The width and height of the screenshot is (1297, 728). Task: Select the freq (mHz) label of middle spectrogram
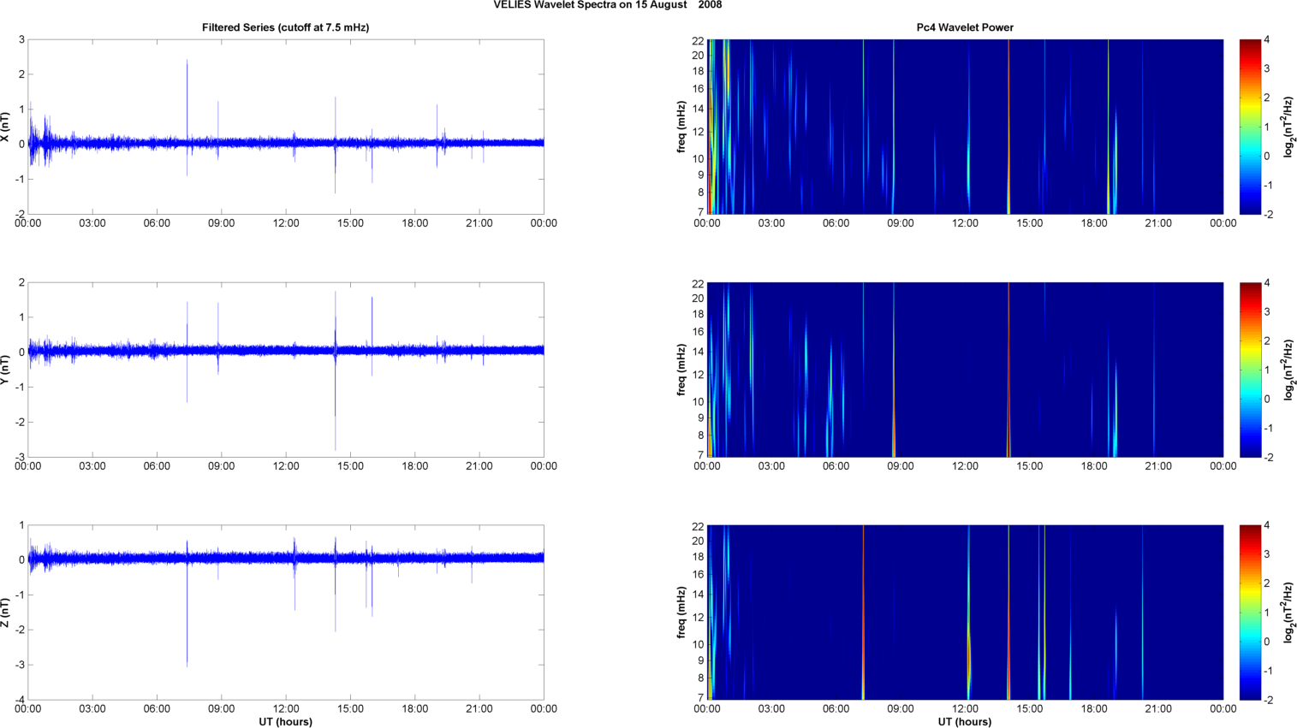(681, 370)
